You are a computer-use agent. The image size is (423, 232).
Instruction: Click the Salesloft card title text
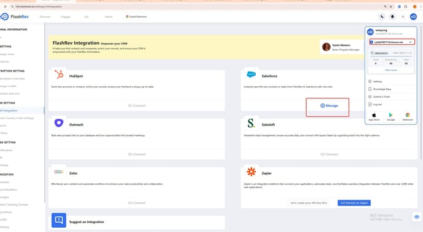coord(269,124)
